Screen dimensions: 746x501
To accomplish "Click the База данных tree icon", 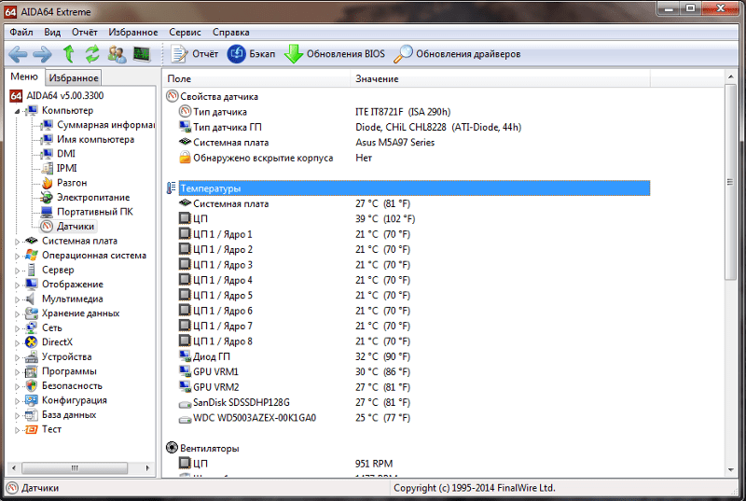I will (x=32, y=415).
